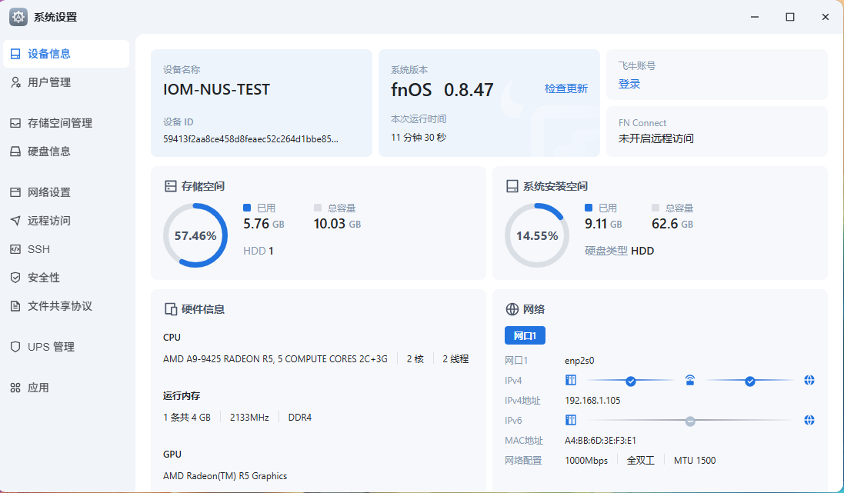Screen dimensions: 844x493
Task: Open 硬盘信息 in the sidebar
Action: tap(66, 152)
